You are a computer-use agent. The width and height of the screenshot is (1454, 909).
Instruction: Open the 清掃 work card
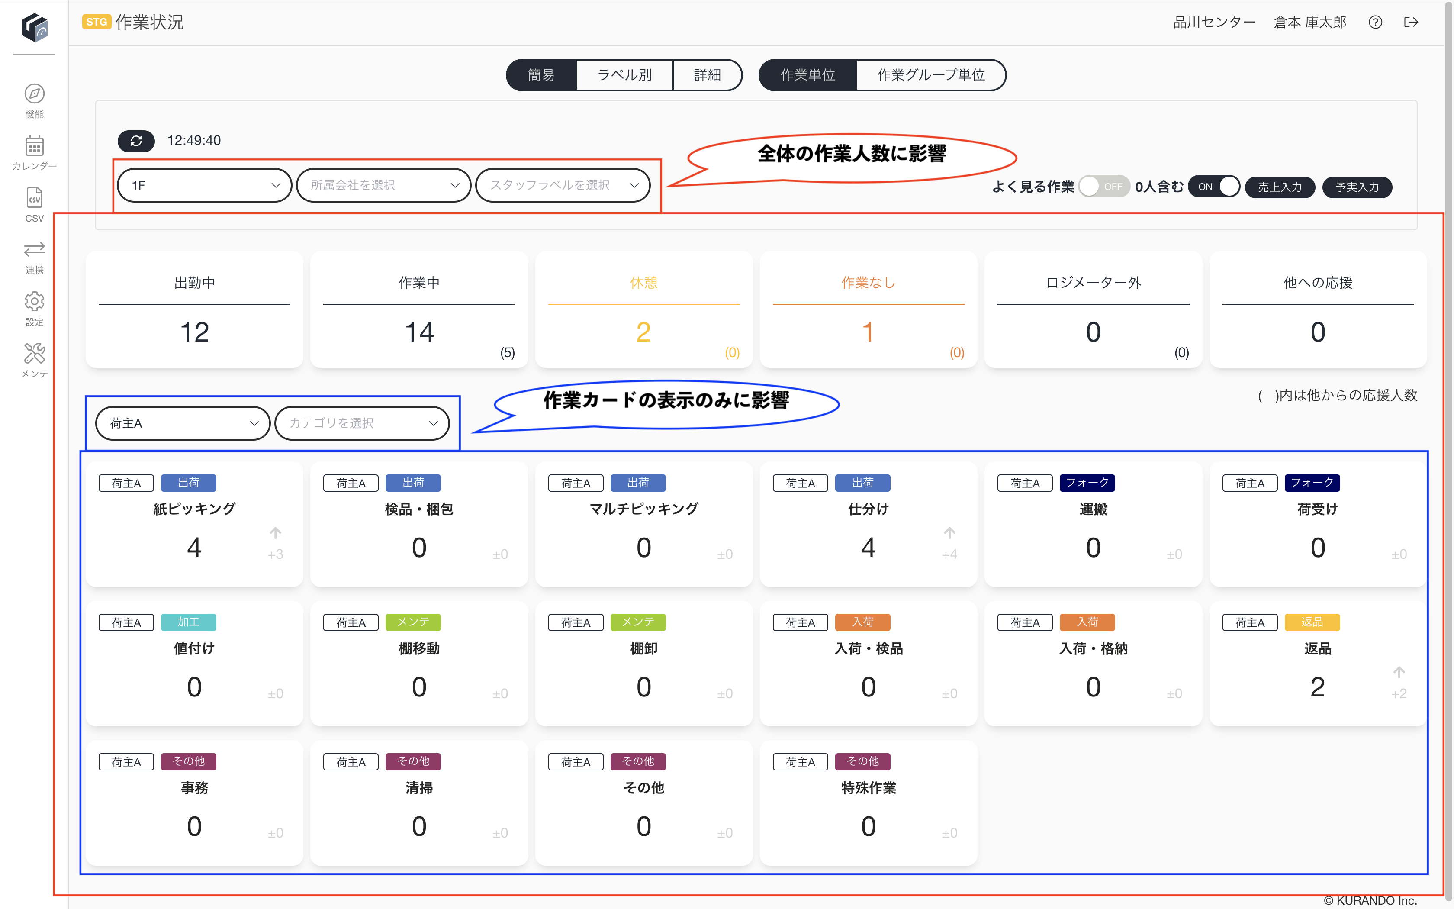pyautogui.click(x=419, y=803)
